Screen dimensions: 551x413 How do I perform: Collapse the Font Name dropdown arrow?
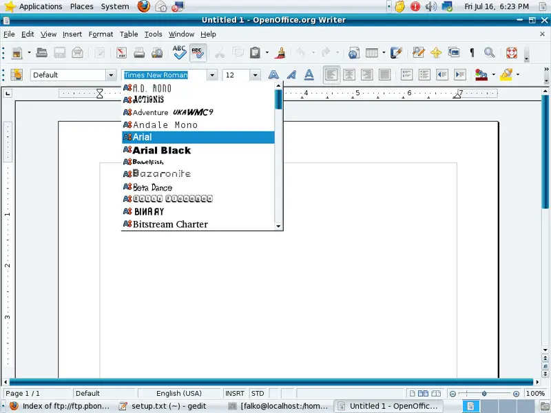212,75
